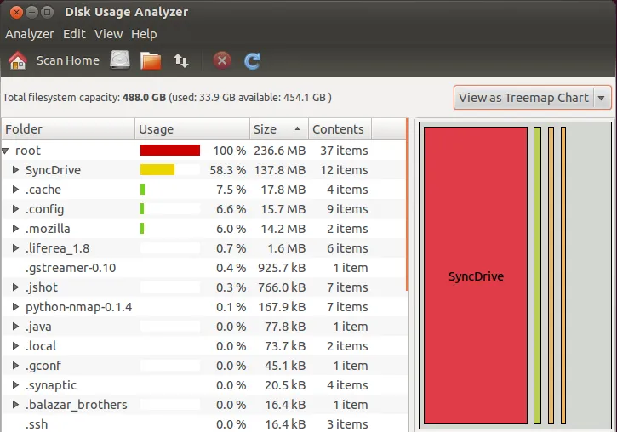The image size is (617, 432).
Task: Collapse the root folder tree
Action: [x=7, y=151]
